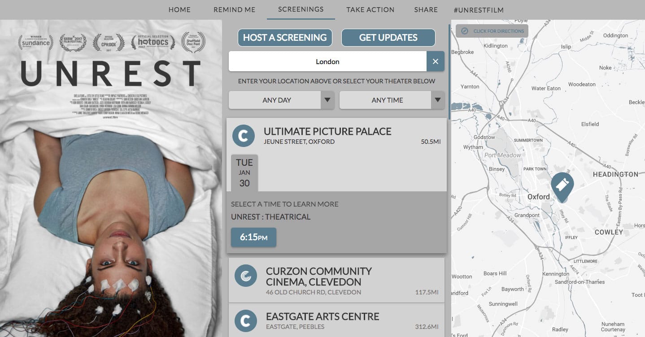Expand the Any Time dropdown arrow

(437, 100)
